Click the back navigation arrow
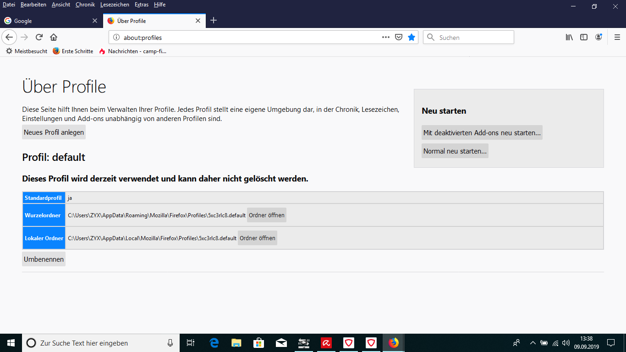The width and height of the screenshot is (626, 352). (x=9, y=38)
